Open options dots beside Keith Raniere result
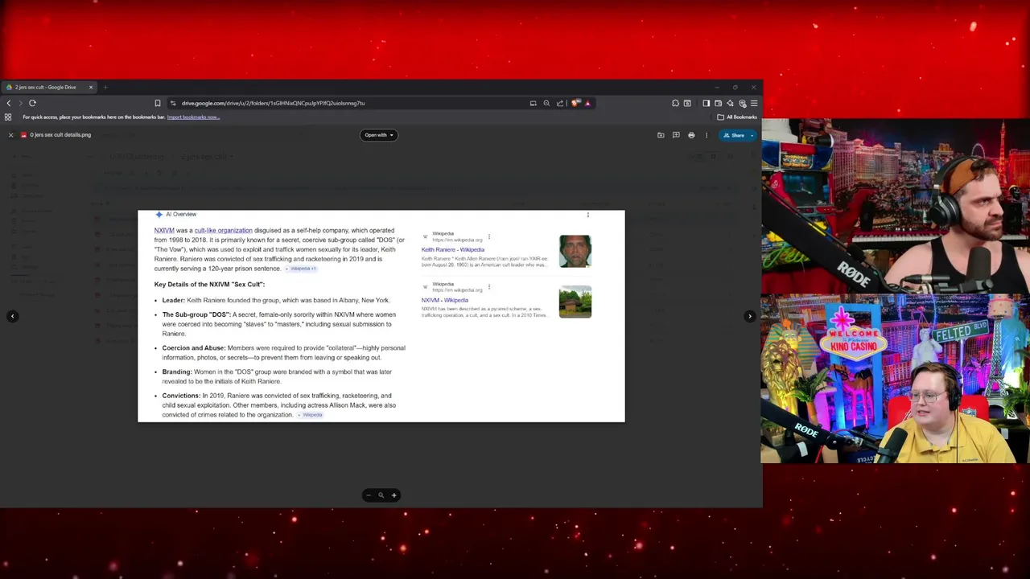 pos(489,236)
